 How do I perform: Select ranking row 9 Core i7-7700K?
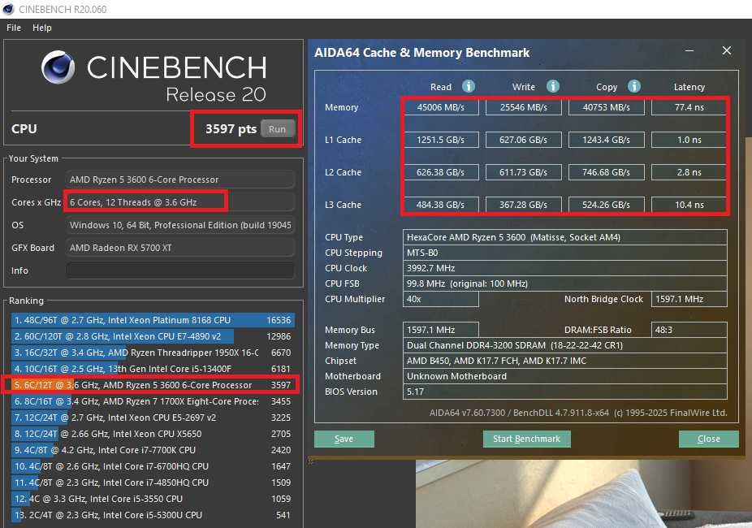point(153,450)
